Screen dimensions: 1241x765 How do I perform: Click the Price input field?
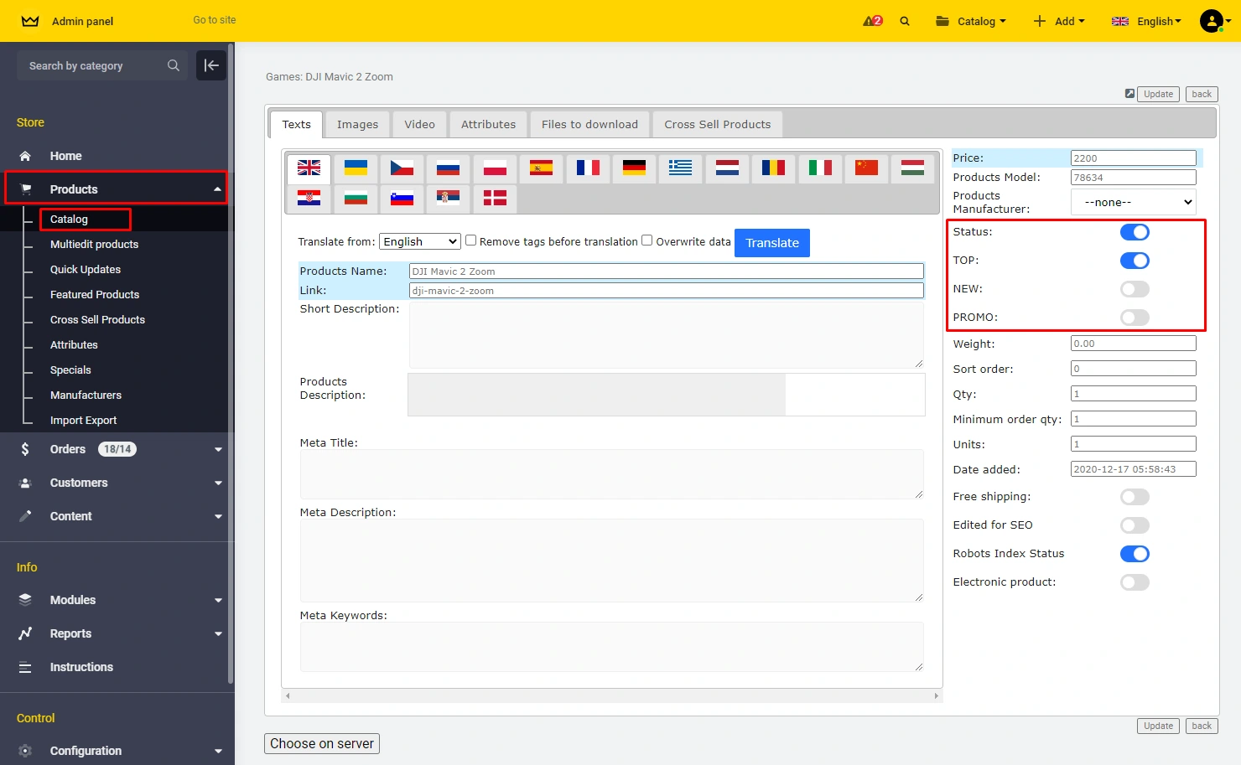point(1133,158)
